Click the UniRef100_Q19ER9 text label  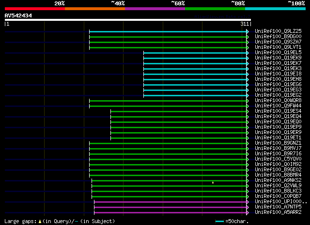(278, 133)
